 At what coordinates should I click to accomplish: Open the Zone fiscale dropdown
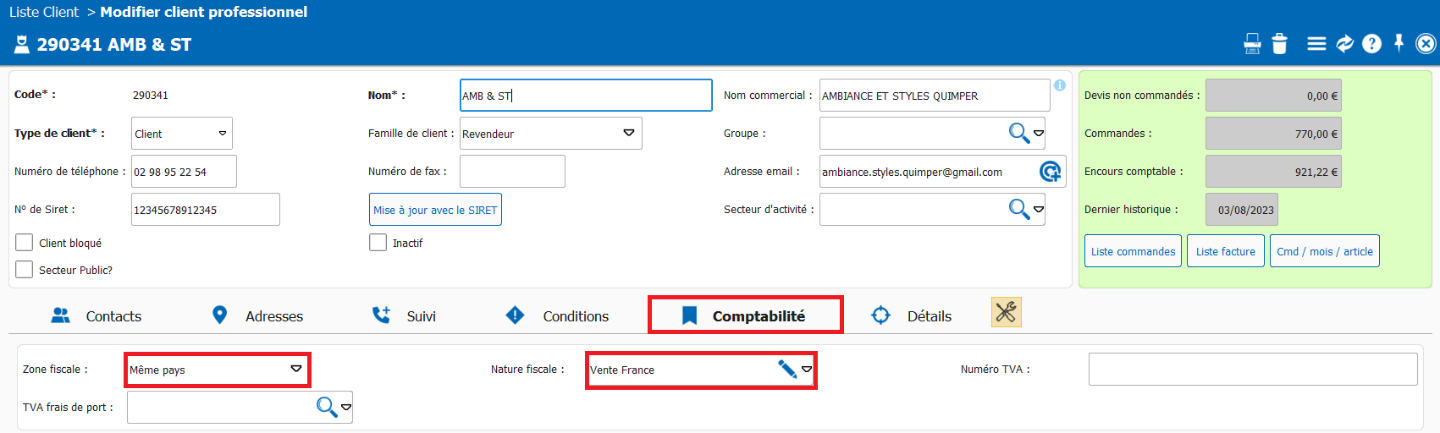(295, 370)
